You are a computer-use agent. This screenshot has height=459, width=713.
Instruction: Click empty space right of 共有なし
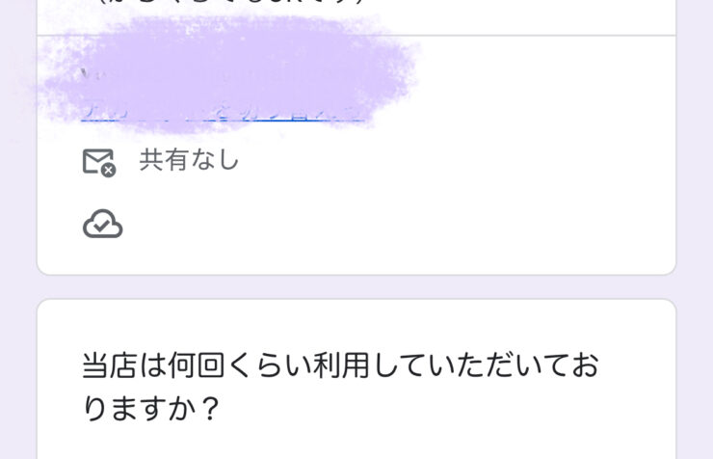tap(455, 160)
